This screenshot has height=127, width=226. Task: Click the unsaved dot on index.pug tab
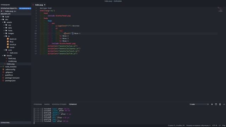pos(45,5)
